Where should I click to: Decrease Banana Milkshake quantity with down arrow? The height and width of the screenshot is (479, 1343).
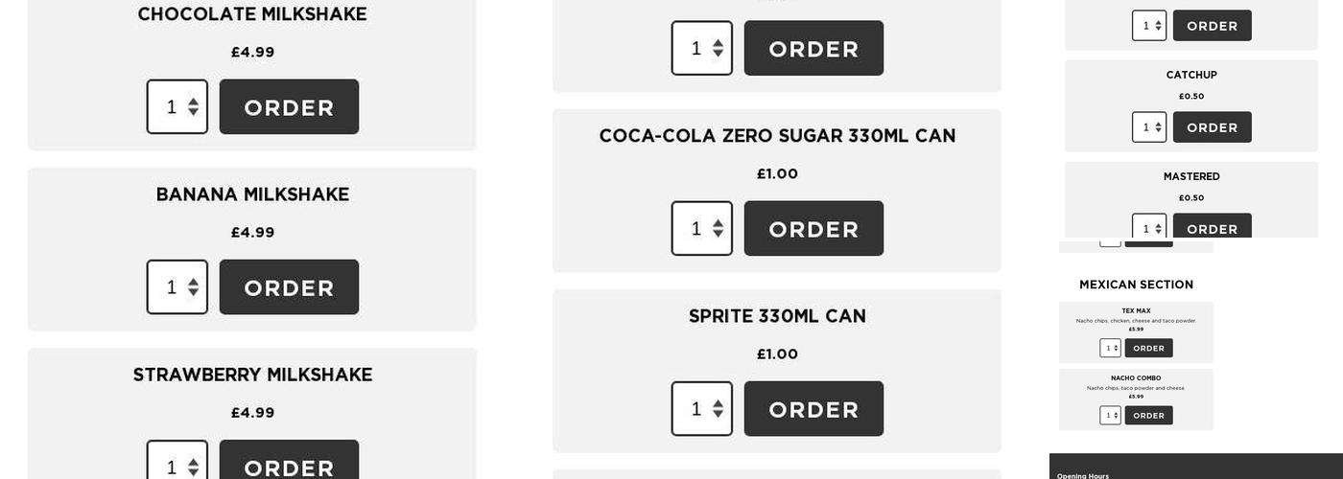point(194,293)
